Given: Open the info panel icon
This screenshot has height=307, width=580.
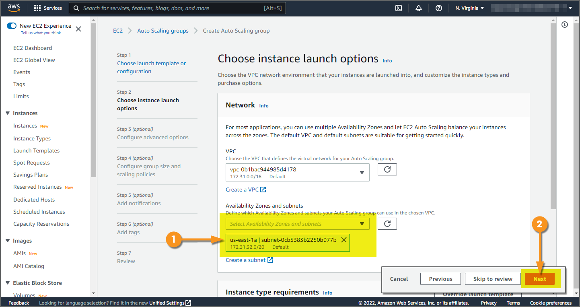Looking at the screenshot, I should coord(565,25).
